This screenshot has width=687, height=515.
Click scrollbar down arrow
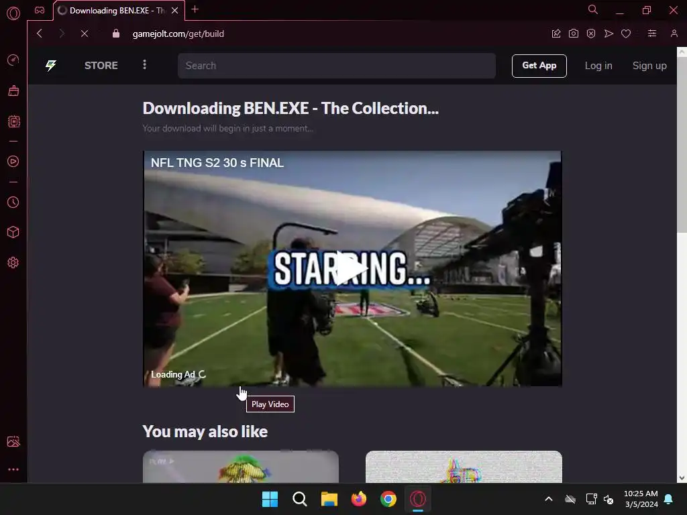tap(682, 477)
